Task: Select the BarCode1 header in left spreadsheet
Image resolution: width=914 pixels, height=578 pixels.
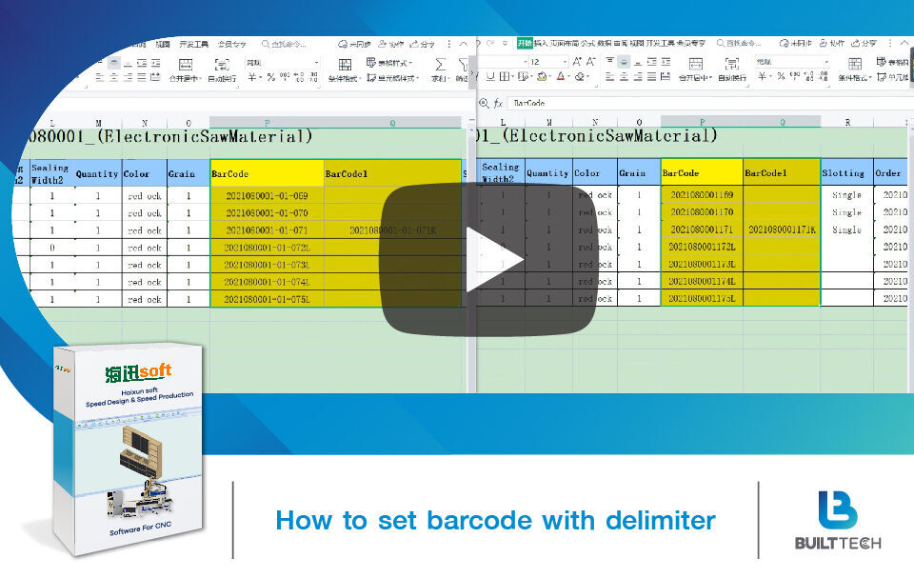Action: tap(392, 173)
